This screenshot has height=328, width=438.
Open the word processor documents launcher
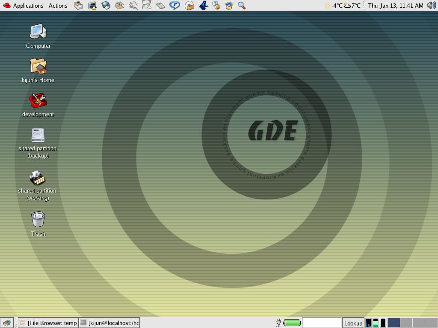click(x=133, y=6)
